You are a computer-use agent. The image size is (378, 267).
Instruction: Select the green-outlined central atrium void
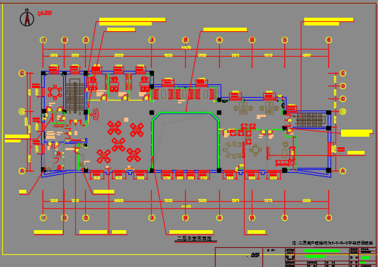pos(185,141)
